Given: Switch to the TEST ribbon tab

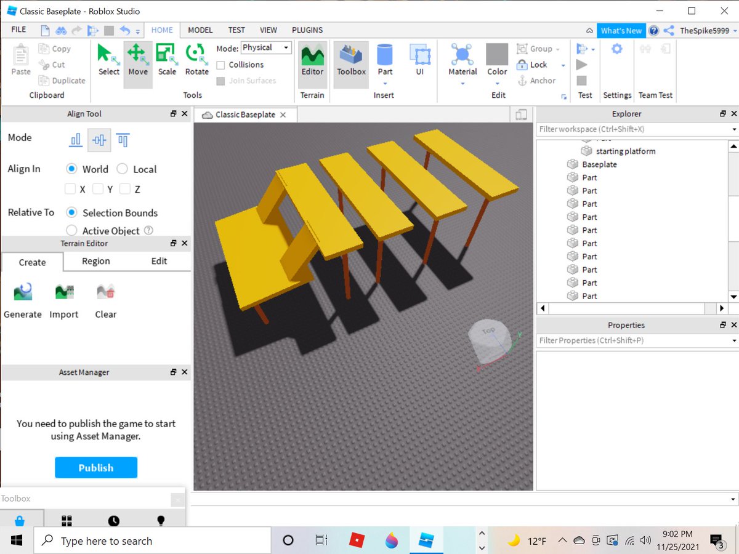Looking at the screenshot, I should [x=236, y=30].
